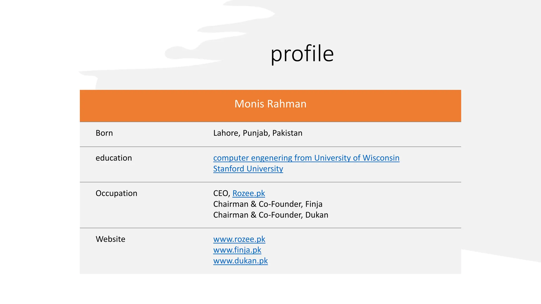This screenshot has width=541, height=304.
Task: Click the word Wisconsin in the education link
Action: [381, 158]
